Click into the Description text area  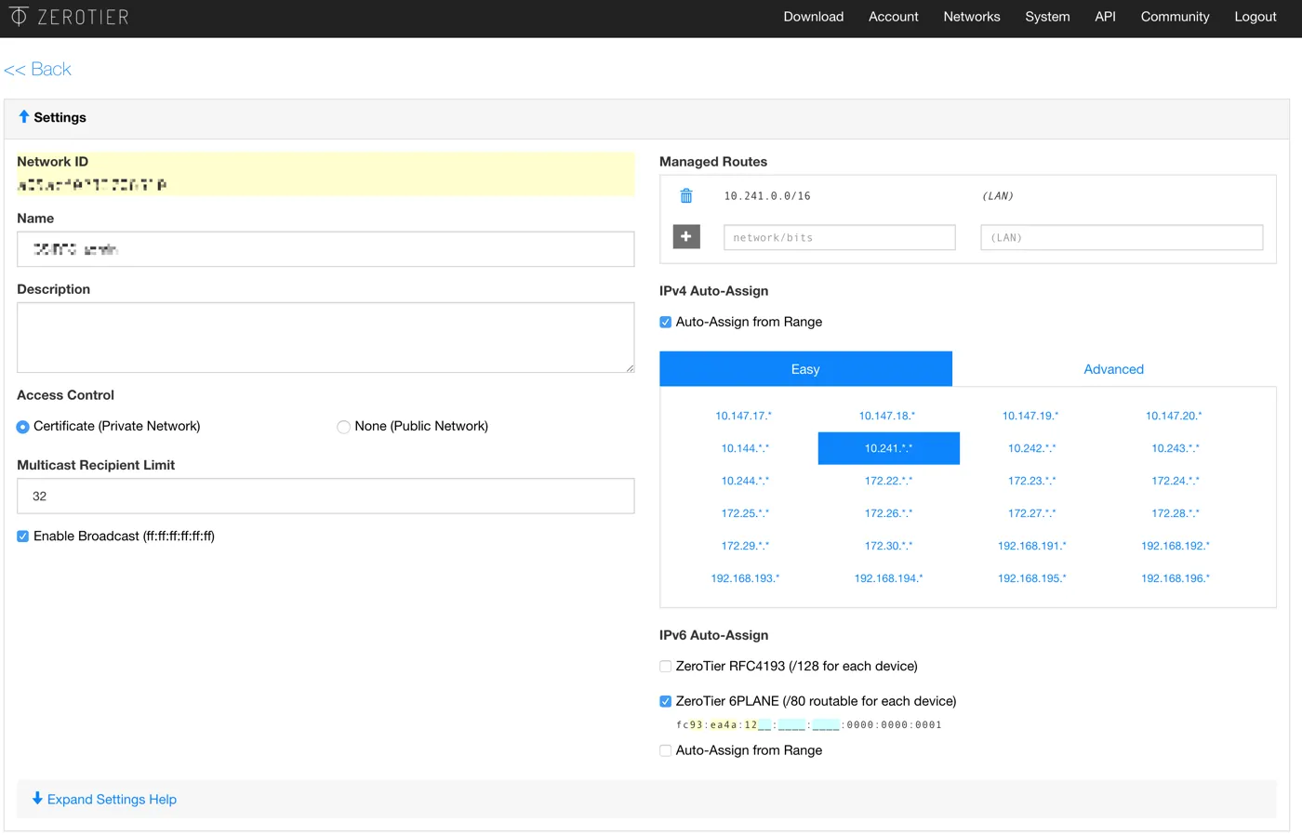325,338
